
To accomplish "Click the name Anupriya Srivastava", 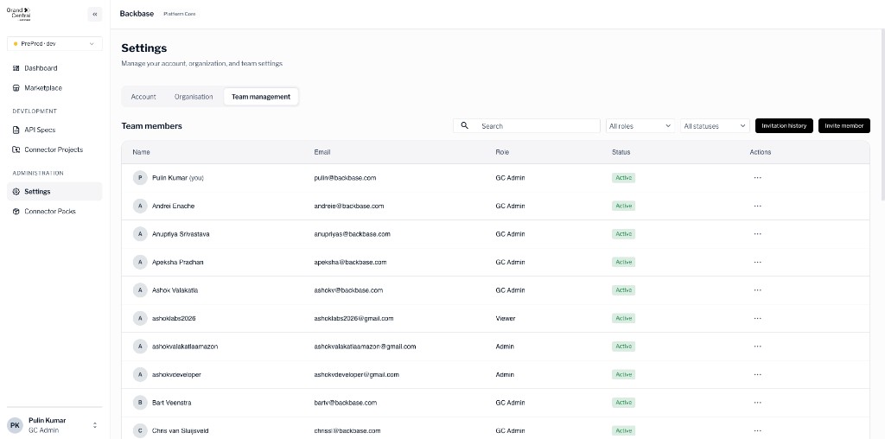I will click(181, 233).
